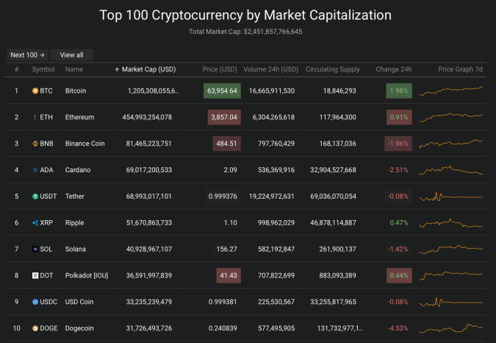The width and height of the screenshot is (496, 343).
Task: Click the Ripple XRP logo icon
Action: pyautogui.click(x=35, y=222)
